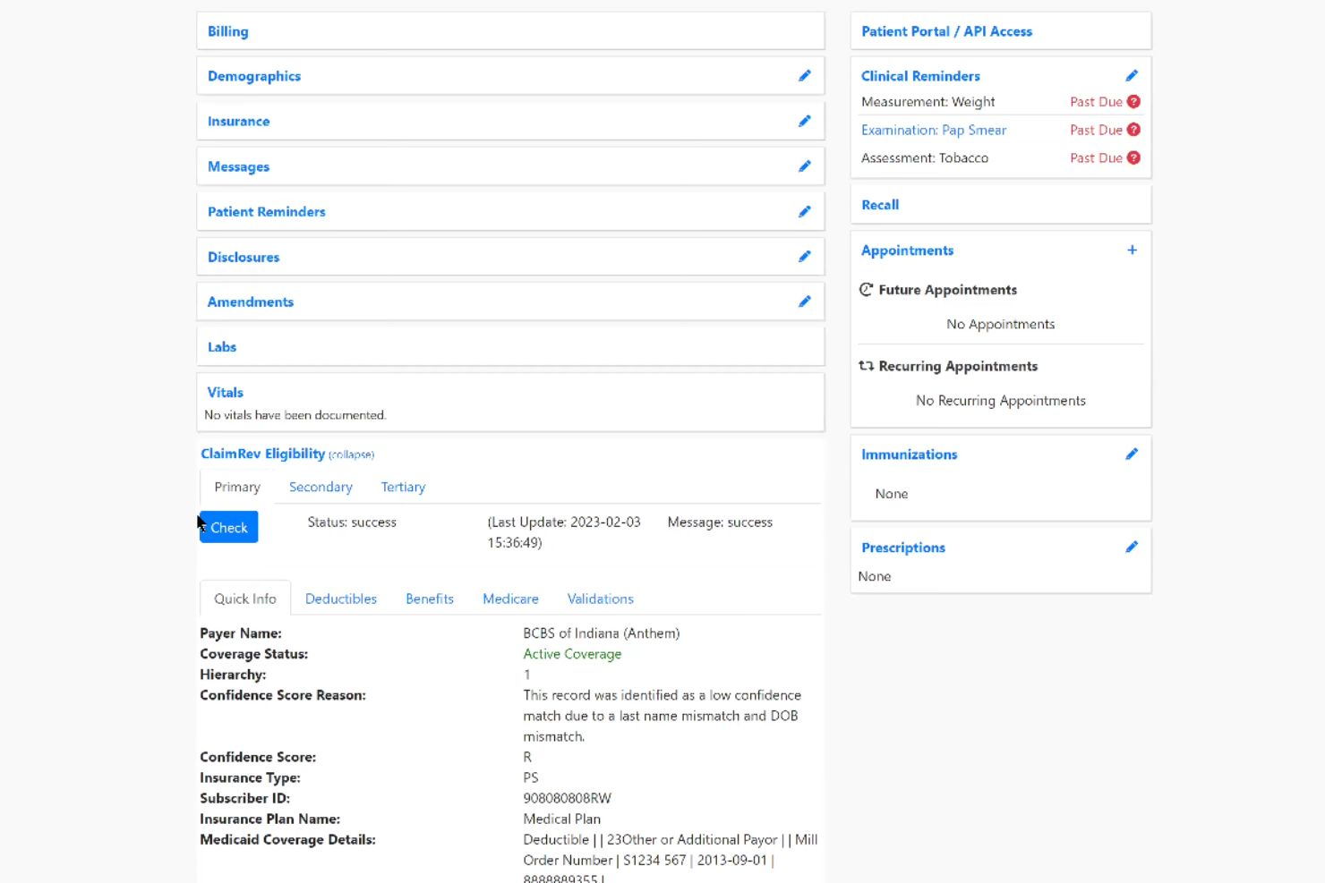Click No vitals have been documented text
Screen dimensions: 1325x883
click(x=295, y=415)
